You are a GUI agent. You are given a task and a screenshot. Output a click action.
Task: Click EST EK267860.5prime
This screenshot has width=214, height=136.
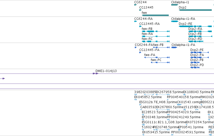point(163,110)
